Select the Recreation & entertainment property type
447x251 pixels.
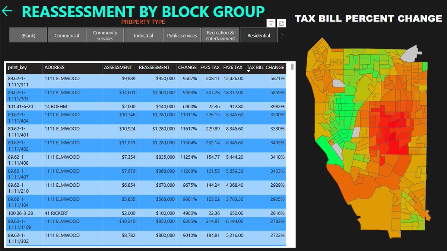[221, 35]
